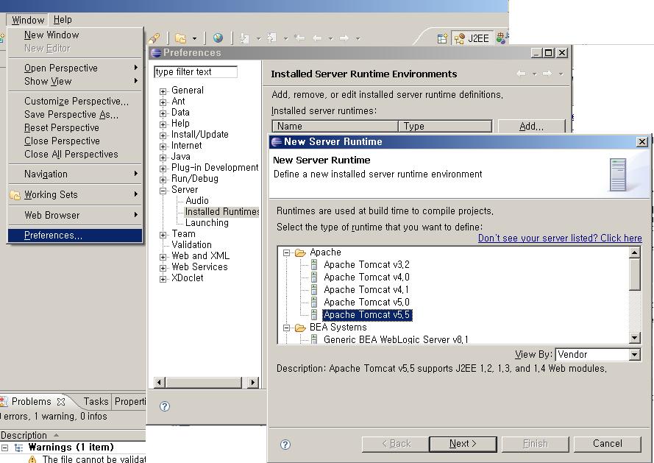This screenshot has height=463, width=654.
Task: Click the type filter text field
Action: click(195, 72)
